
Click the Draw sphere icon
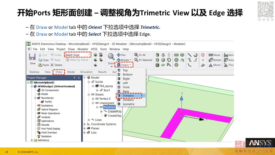163,60
